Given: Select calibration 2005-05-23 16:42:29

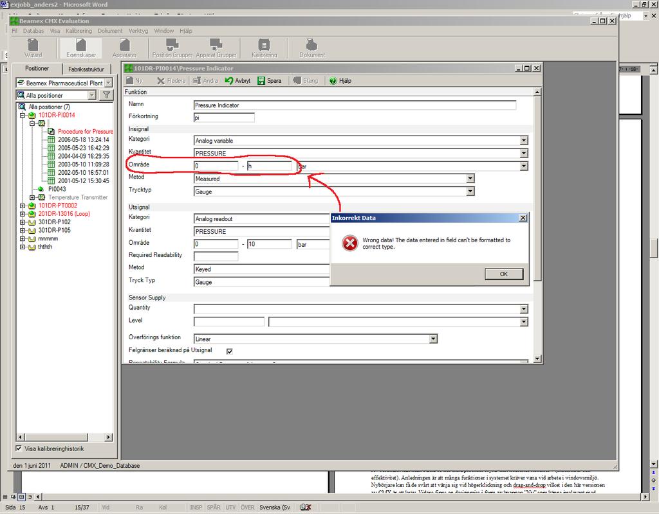Looking at the screenshot, I should pos(83,148).
